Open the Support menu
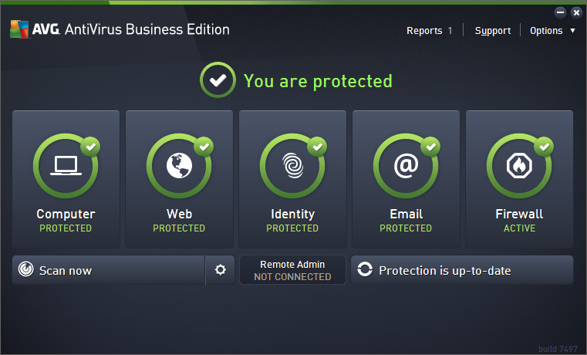587x355 pixels. point(492,31)
